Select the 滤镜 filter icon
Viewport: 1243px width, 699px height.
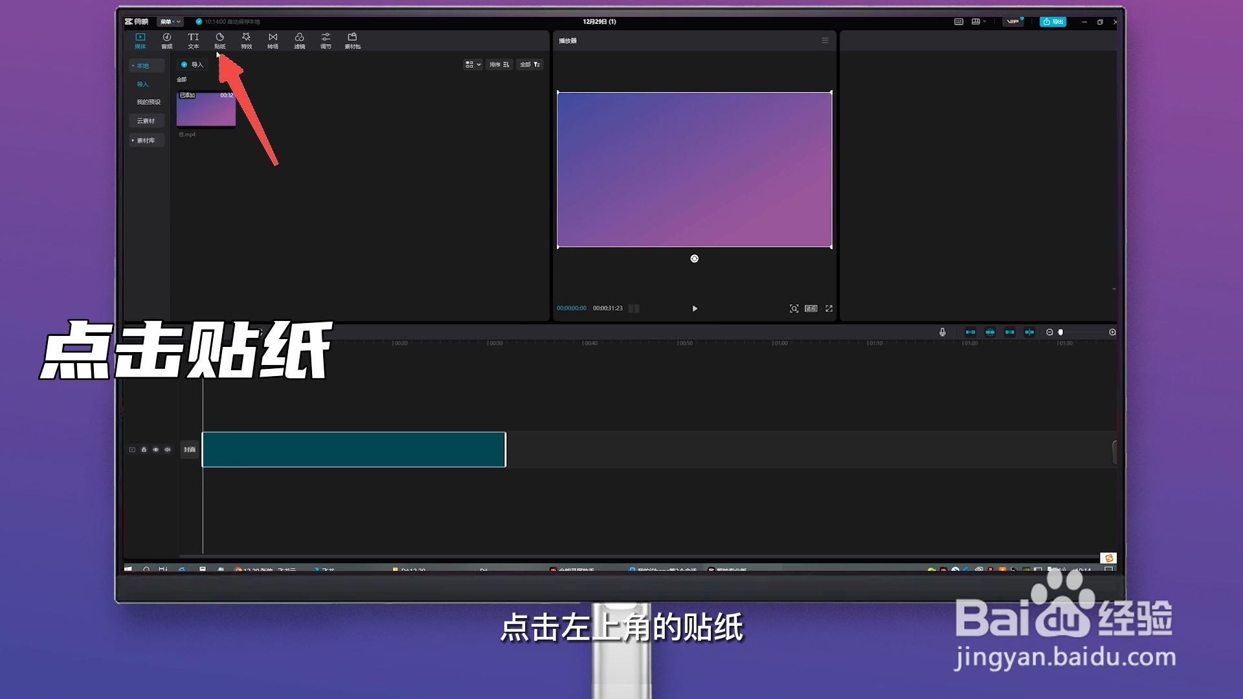pos(299,41)
